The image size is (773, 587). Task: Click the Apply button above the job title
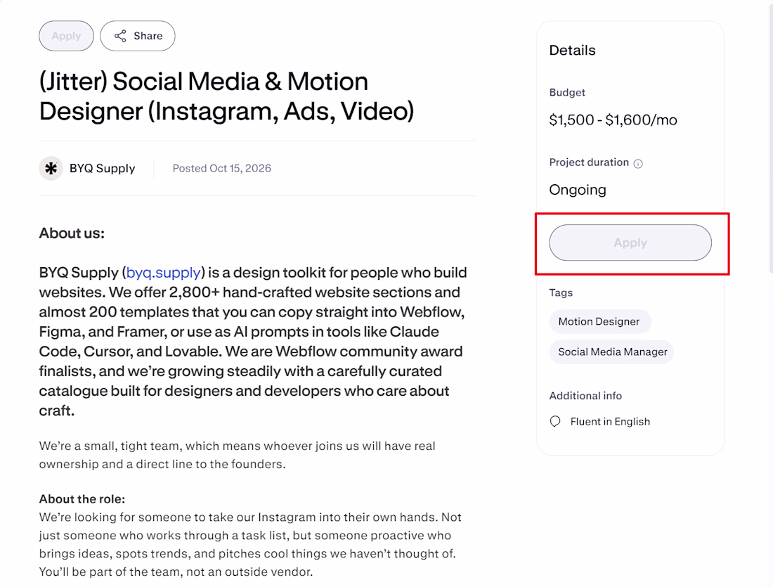coord(66,36)
